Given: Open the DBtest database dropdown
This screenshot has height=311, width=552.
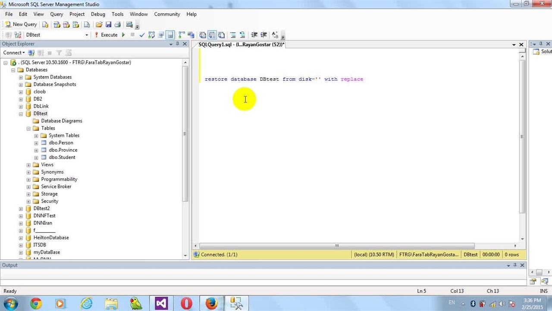Looking at the screenshot, I should pyautogui.click(x=87, y=35).
